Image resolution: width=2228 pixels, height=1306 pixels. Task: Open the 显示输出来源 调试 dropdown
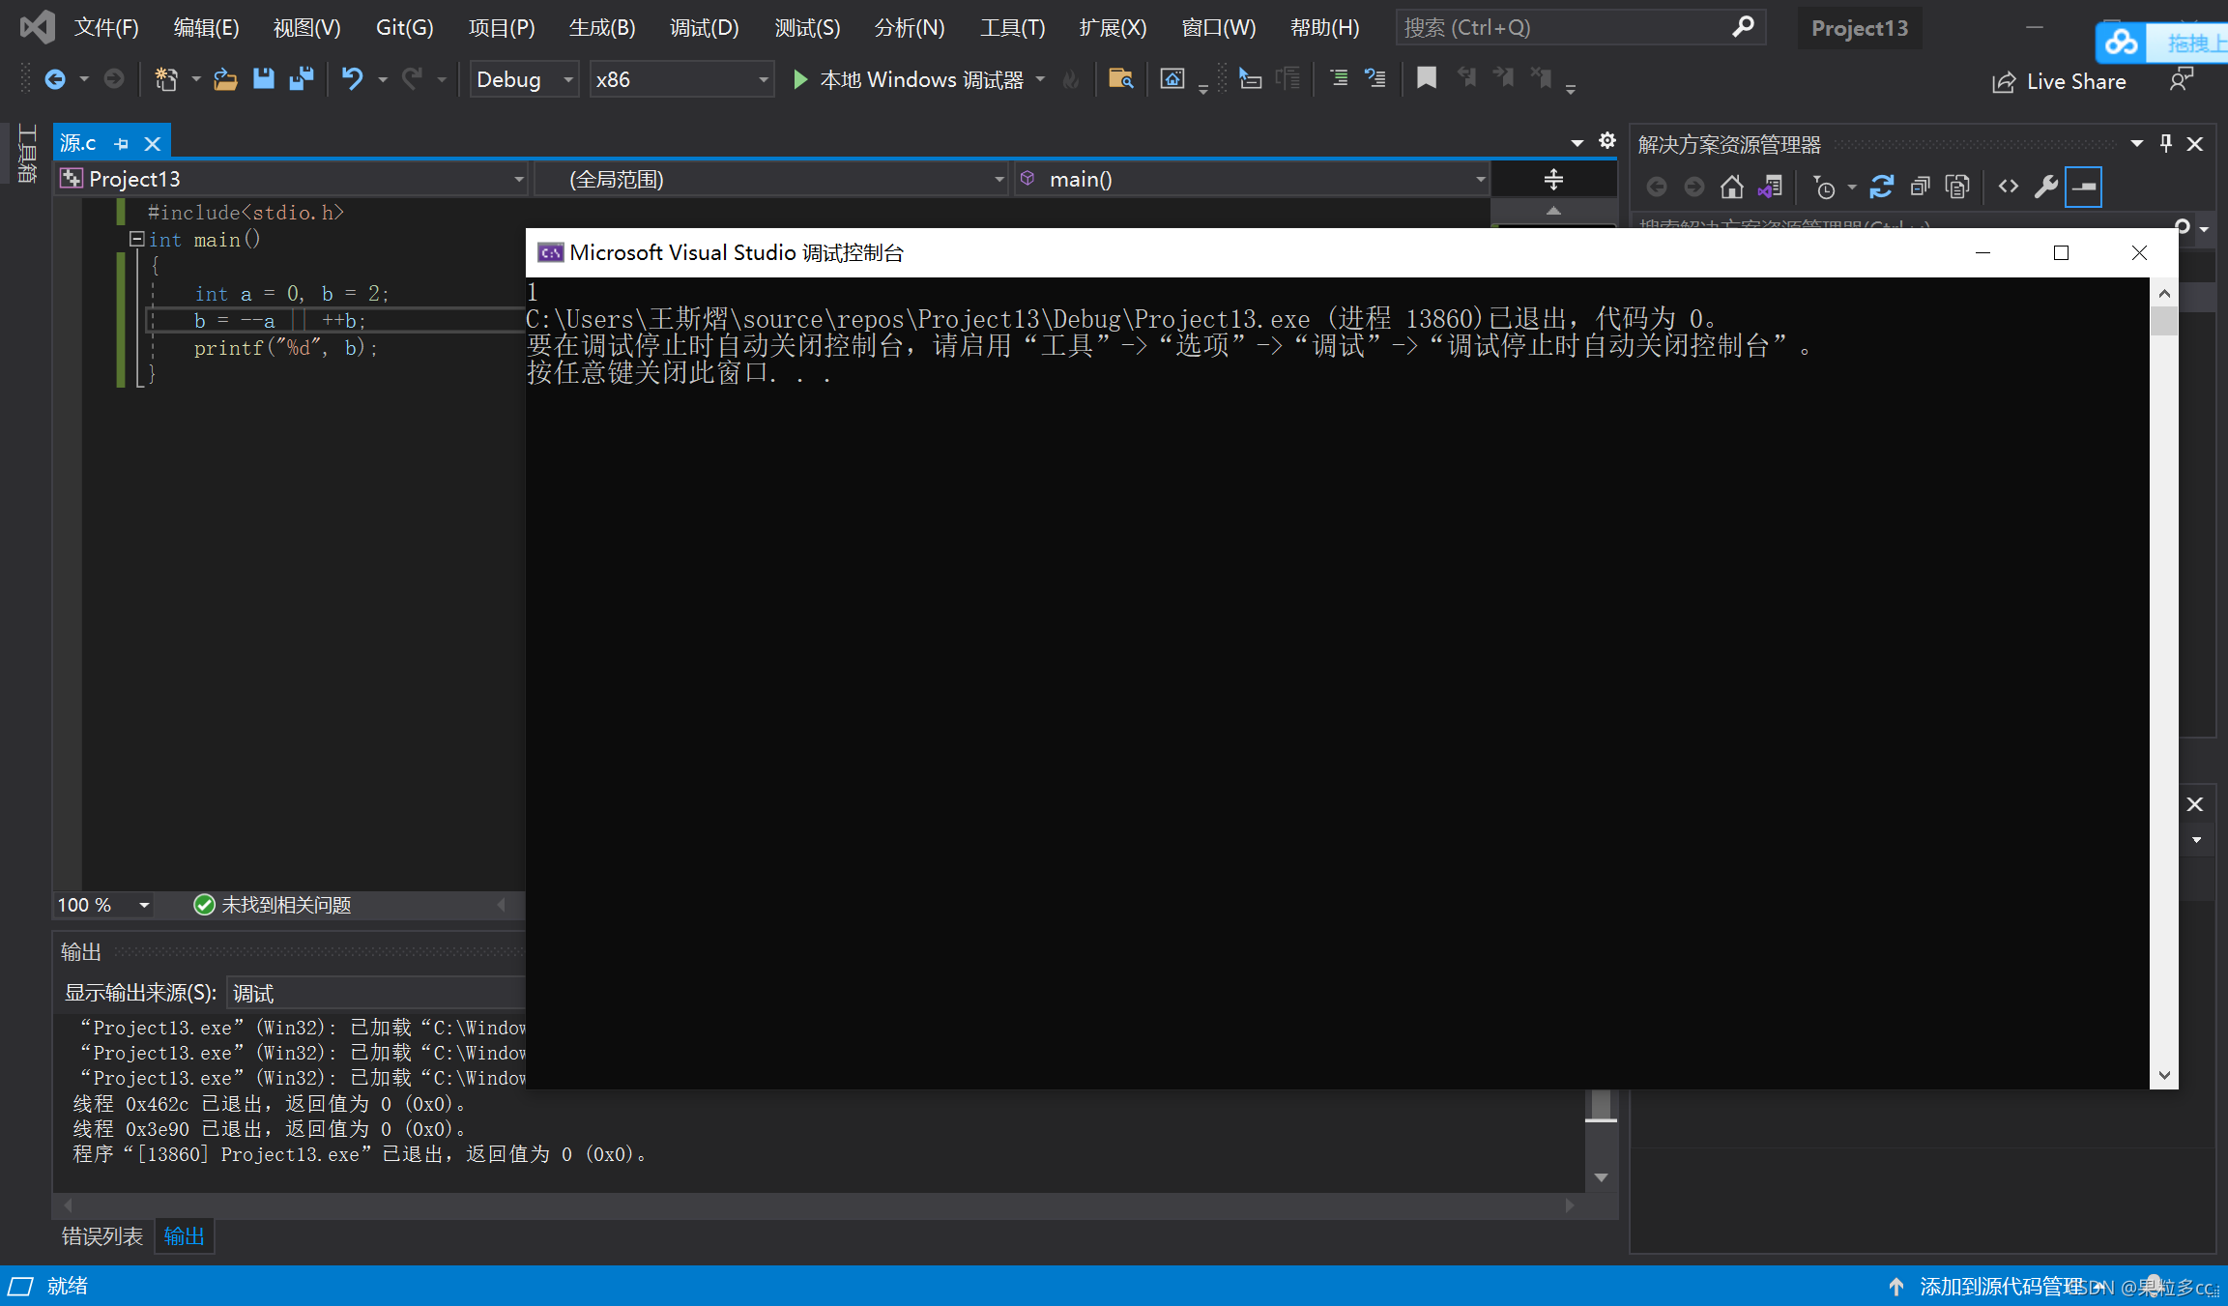coord(377,993)
